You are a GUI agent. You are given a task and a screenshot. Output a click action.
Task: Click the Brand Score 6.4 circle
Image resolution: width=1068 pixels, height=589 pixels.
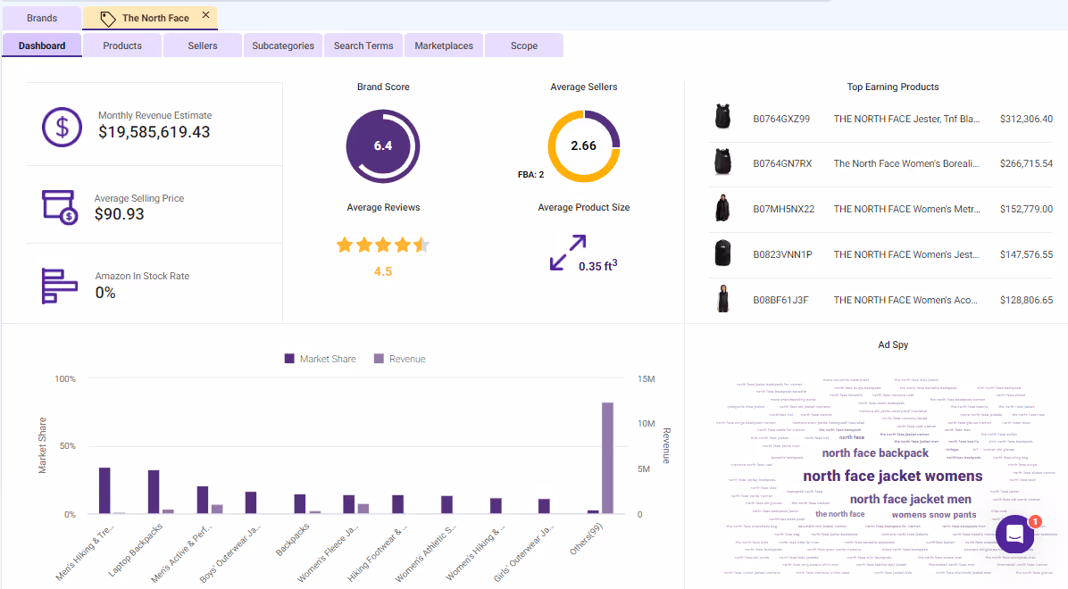[383, 145]
